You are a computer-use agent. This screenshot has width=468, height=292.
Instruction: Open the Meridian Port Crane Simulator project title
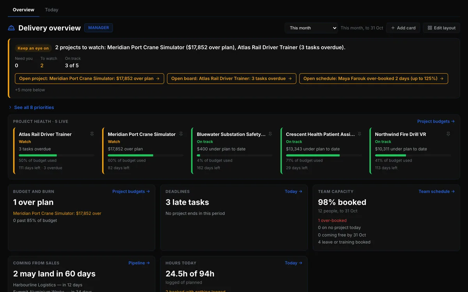(142, 134)
